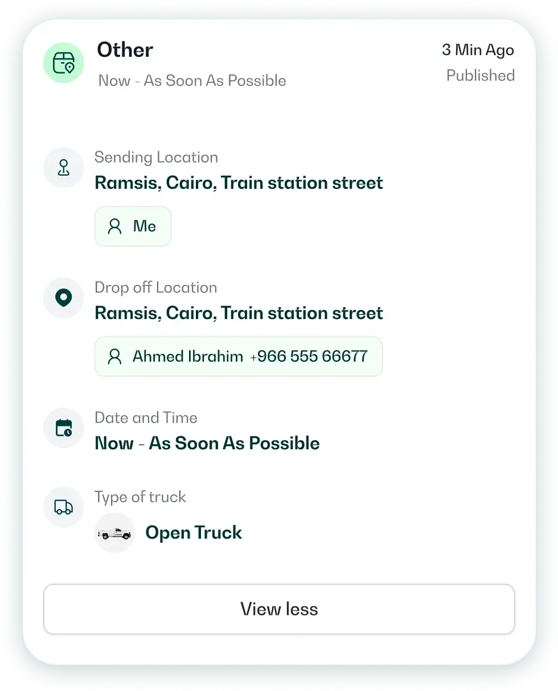Click the Open Truck label

click(194, 533)
